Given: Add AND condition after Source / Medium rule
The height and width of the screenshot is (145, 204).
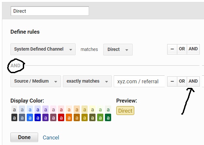Looking at the screenshot, I should coord(193,81).
